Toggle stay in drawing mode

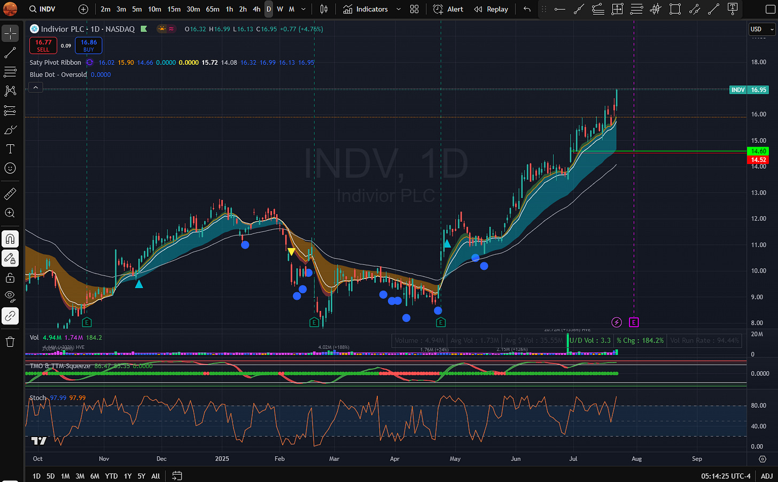(x=10, y=259)
